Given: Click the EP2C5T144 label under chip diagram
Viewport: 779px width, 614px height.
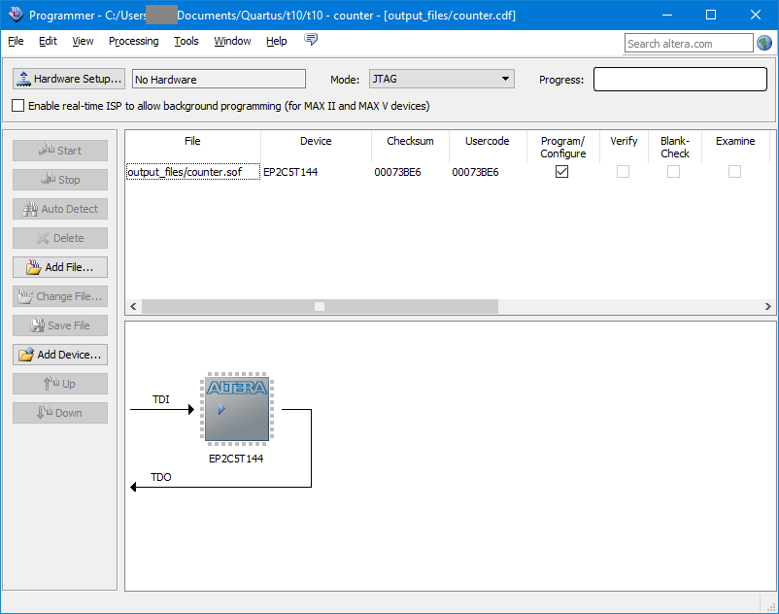Looking at the screenshot, I should 236,459.
